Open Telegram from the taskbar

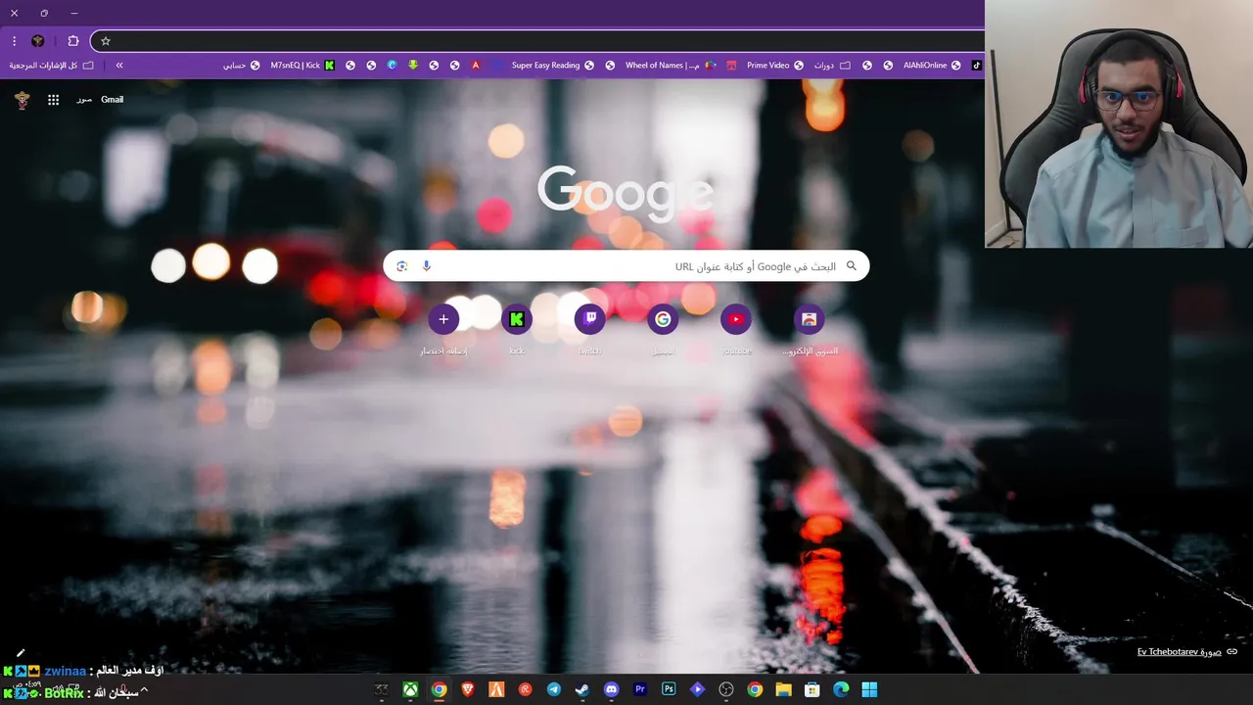point(554,689)
